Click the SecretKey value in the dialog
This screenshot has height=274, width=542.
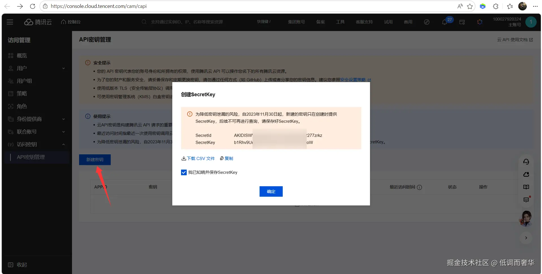tap(273, 143)
